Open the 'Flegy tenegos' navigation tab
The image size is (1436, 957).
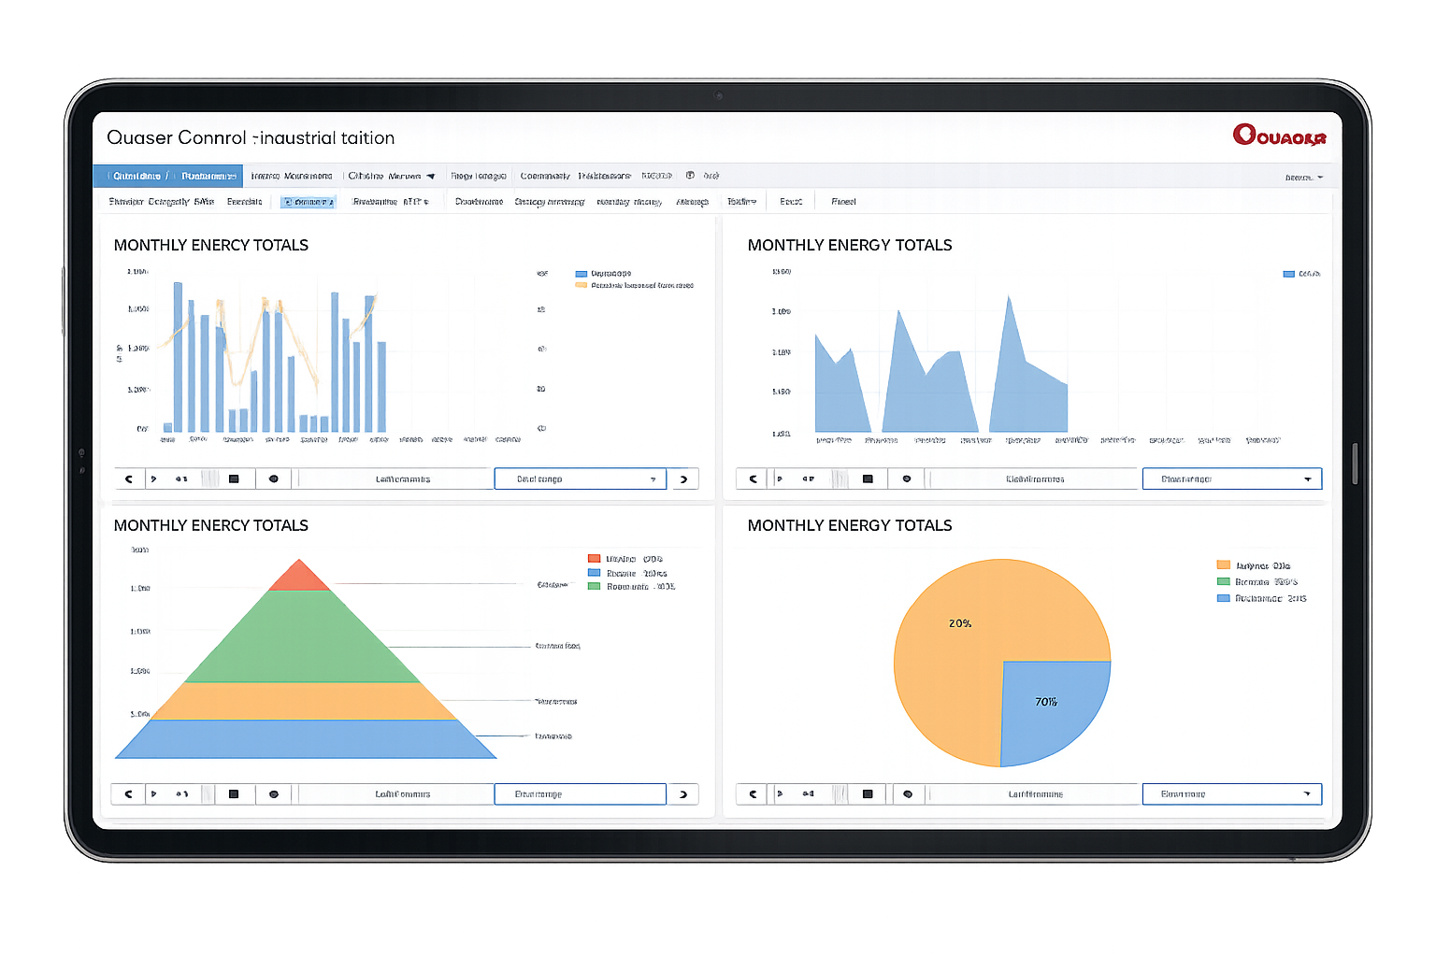pos(479,176)
